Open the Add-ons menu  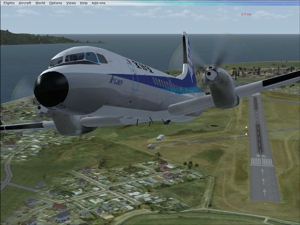click(99, 3)
